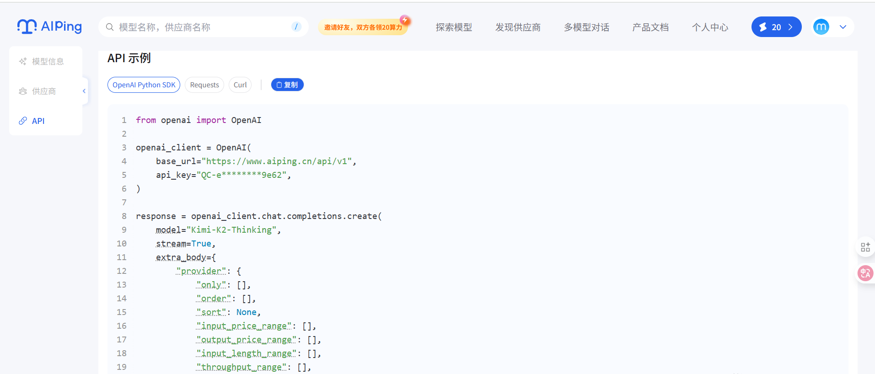Switch to OpenAI Python SDK tab
Screen dimensions: 875x374
pyautogui.click(x=144, y=85)
